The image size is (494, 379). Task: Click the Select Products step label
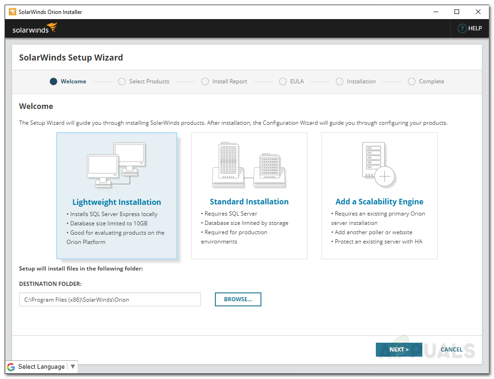pyautogui.click(x=149, y=81)
